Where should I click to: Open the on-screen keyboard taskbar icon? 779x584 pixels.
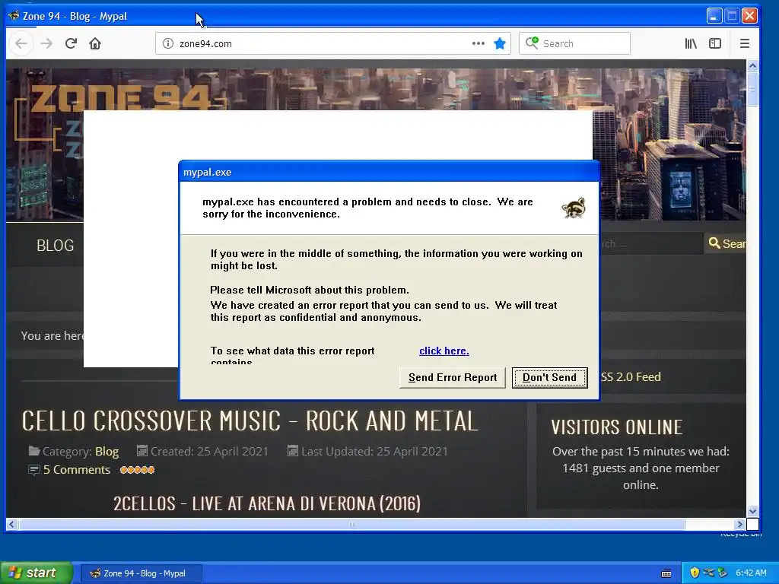(666, 573)
